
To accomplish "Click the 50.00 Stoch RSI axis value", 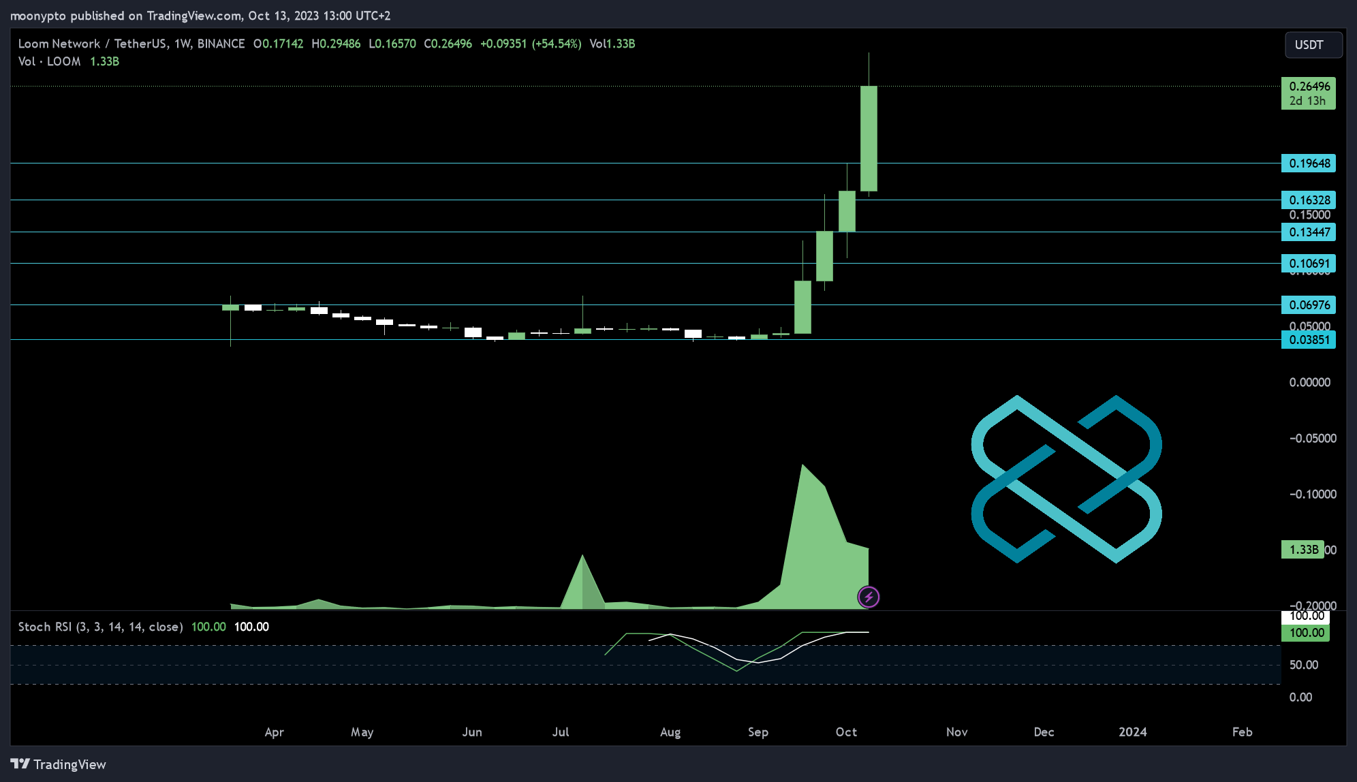I will click(1303, 665).
